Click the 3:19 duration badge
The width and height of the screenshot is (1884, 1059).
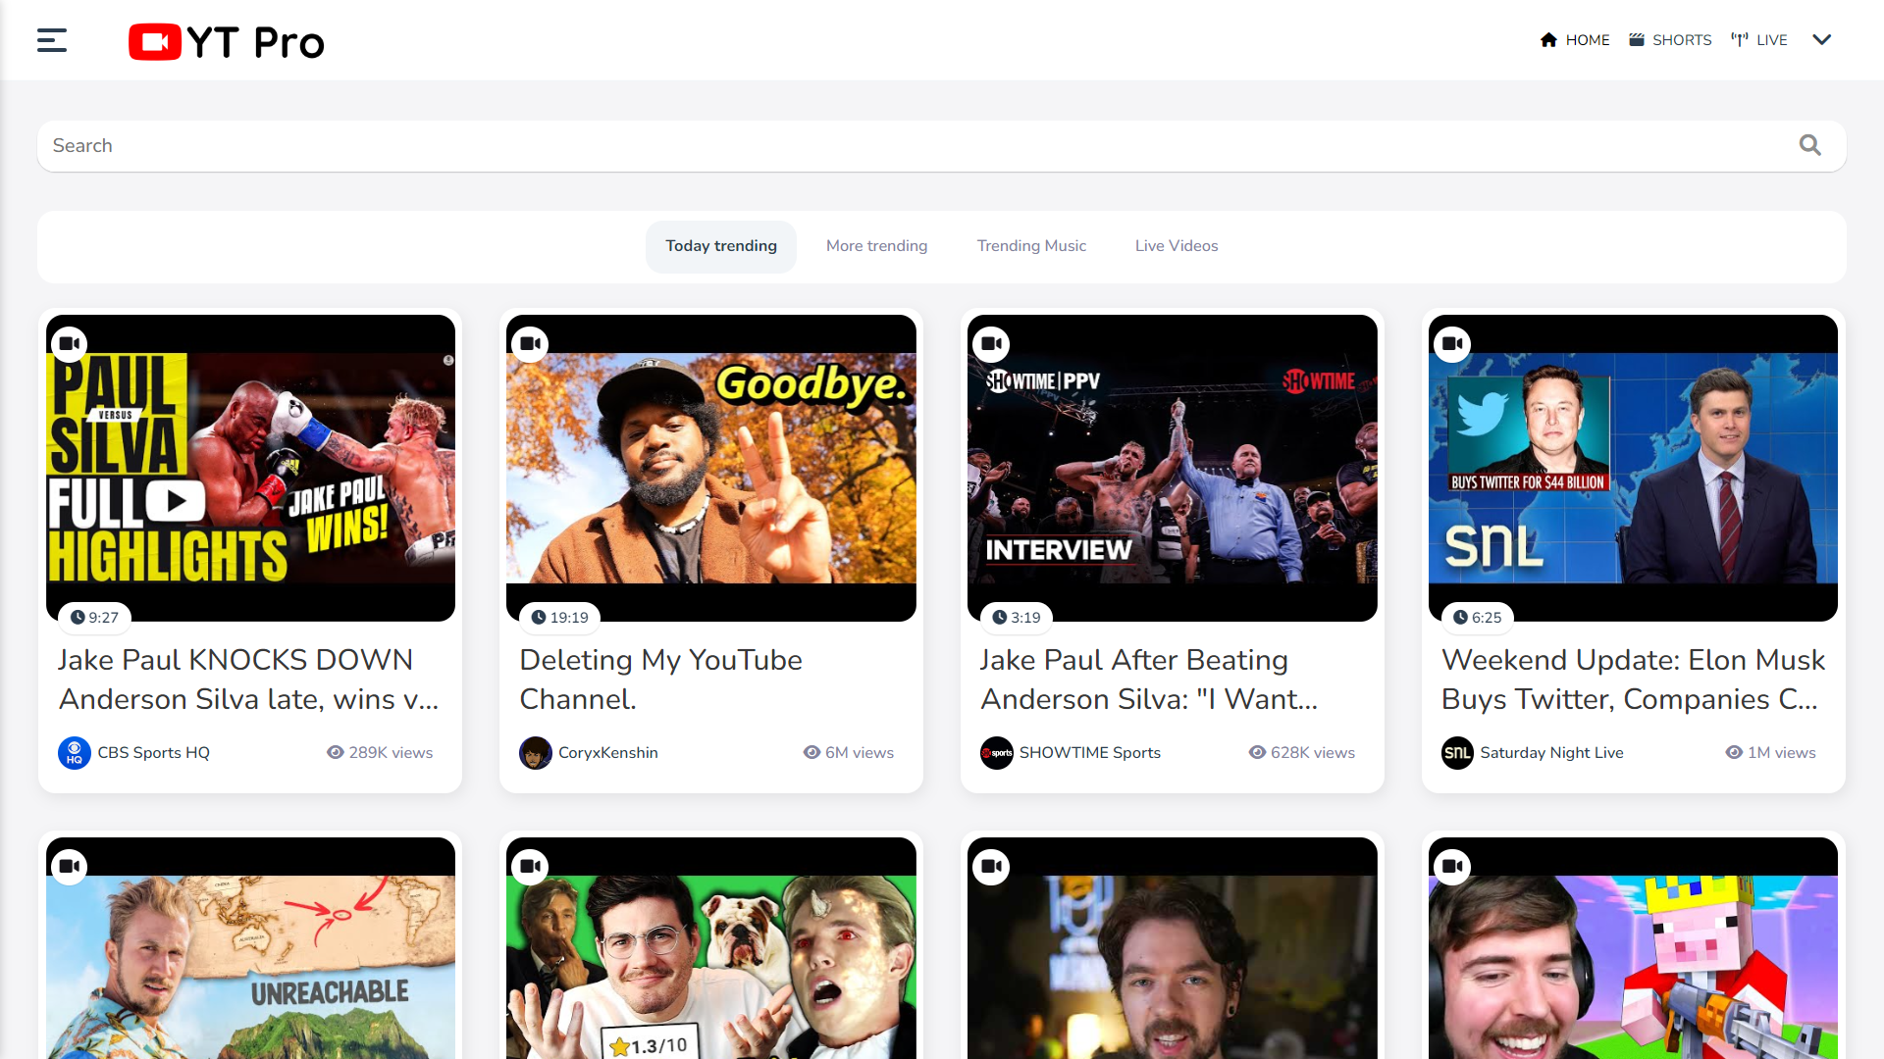pos(1017,618)
